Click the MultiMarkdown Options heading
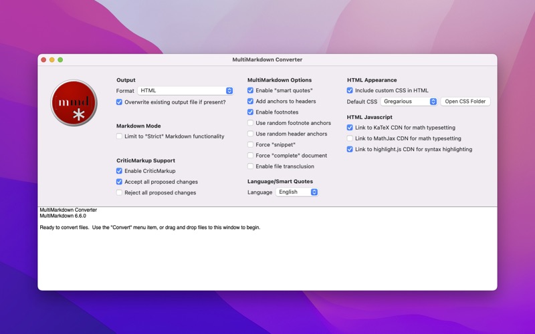 (280, 80)
